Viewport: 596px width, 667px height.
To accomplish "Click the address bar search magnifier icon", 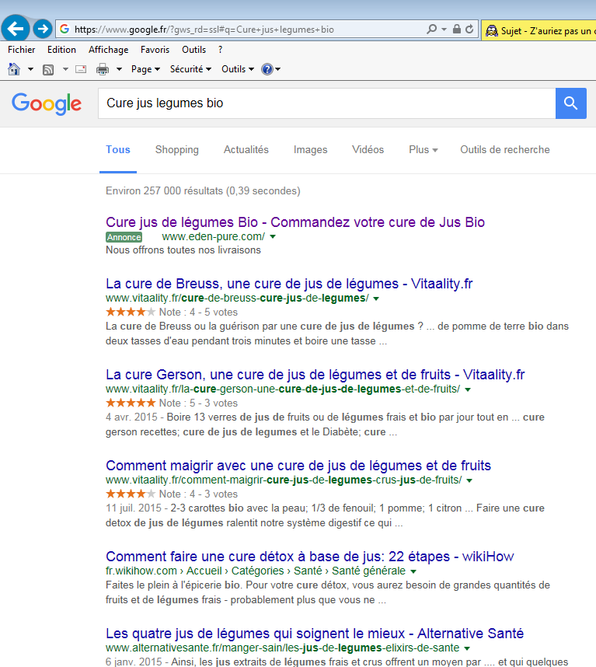I will [x=431, y=29].
